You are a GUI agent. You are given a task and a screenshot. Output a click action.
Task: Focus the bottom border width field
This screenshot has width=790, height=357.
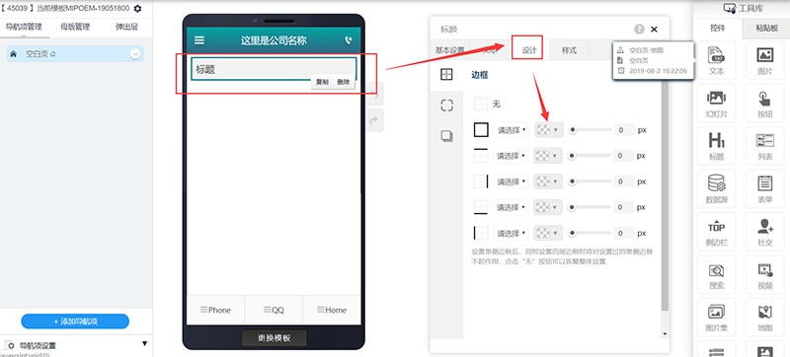click(x=624, y=207)
